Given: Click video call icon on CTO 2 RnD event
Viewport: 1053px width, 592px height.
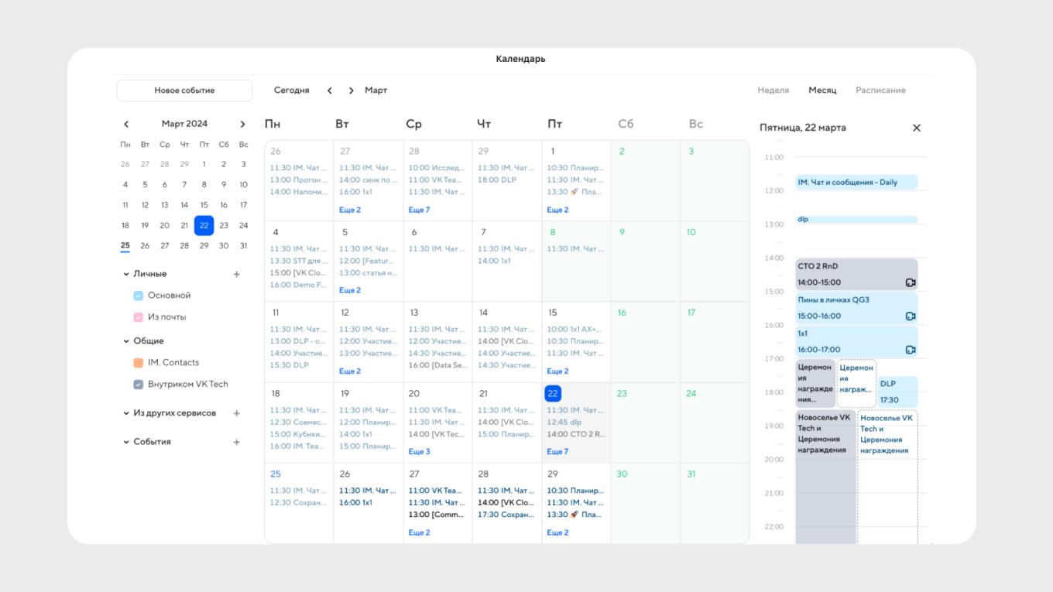Looking at the screenshot, I should click(x=911, y=283).
